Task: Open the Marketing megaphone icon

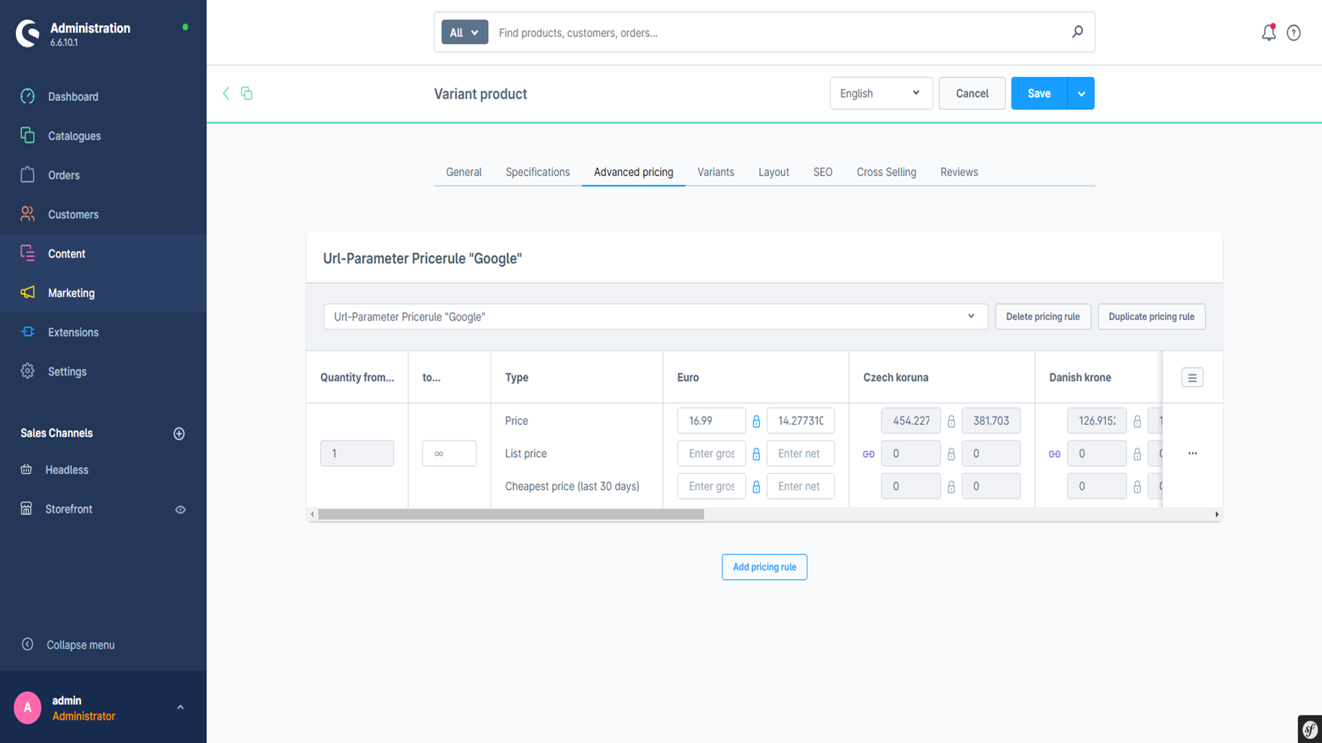Action: click(x=28, y=292)
